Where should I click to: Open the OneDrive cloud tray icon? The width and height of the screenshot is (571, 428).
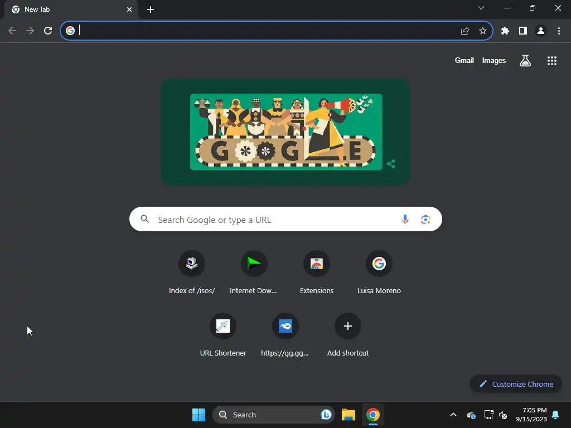tap(471, 415)
